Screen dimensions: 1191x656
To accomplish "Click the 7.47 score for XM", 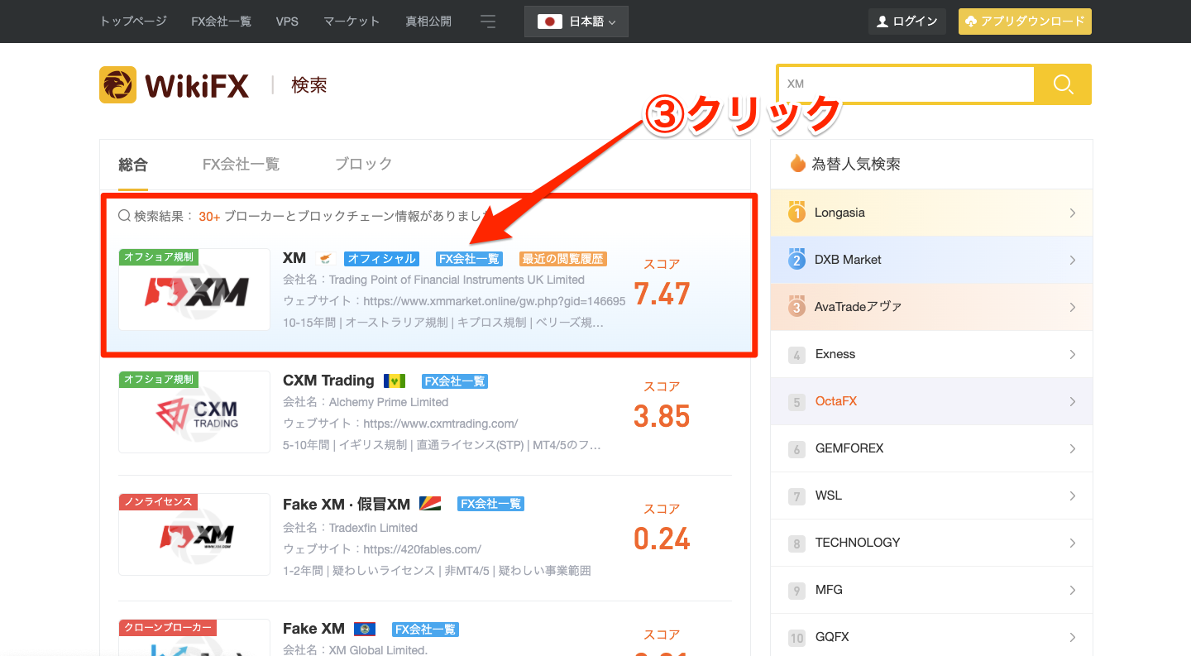I will [662, 294].
